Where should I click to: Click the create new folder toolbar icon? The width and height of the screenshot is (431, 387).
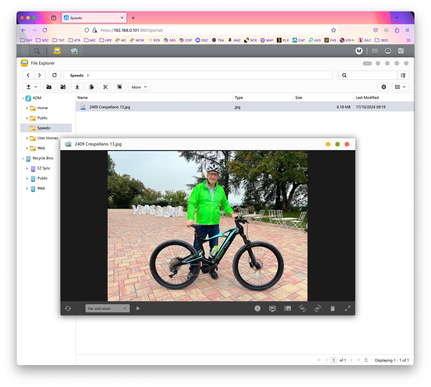click(49, 87)
